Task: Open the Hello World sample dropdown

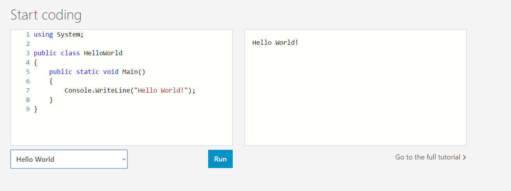Action: (69, 159)
